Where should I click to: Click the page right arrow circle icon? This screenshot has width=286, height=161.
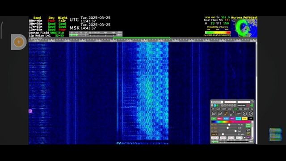click(x=251, y=114)
